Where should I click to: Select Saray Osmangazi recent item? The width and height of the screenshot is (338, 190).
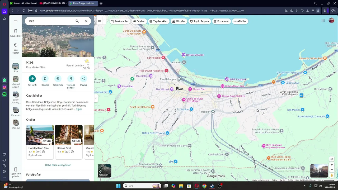[16, 98]
